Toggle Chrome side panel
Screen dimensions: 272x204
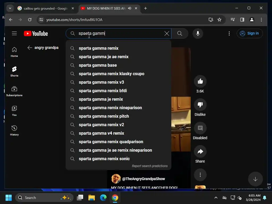242,20
